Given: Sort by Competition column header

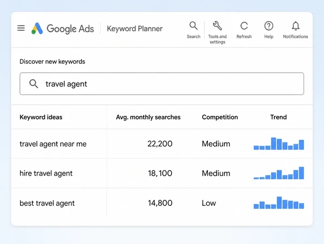Looking at the screenshot, I should pos(220,117).
